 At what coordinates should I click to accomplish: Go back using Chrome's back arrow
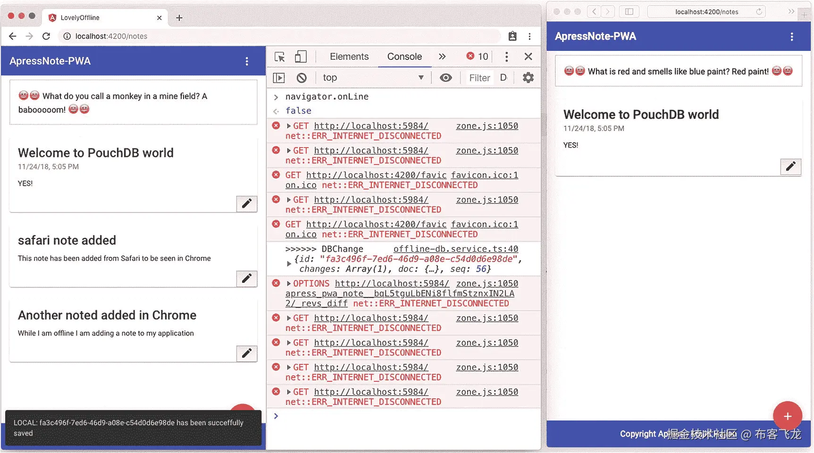tap(13, 36)
